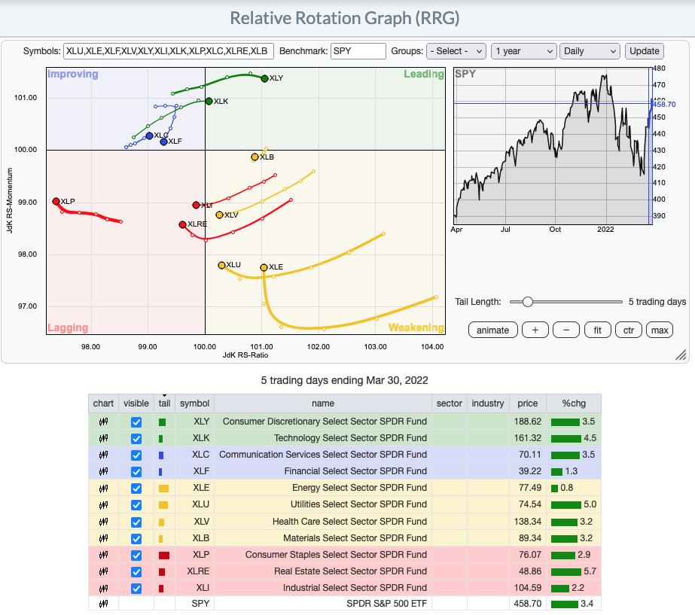Open the 1 year period dropdown
This screenshot has width=695, height=615.
[x=523, y=51]
